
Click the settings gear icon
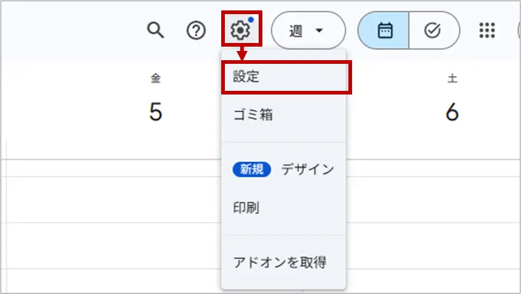pos(241,29)
